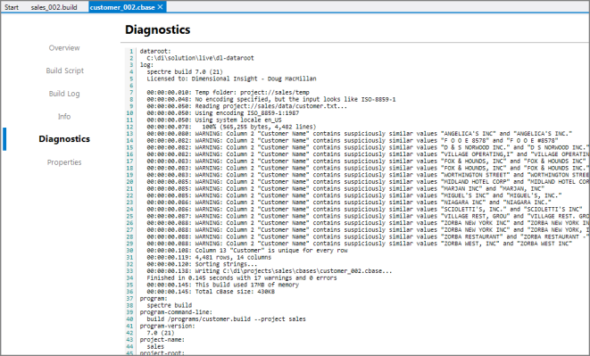590x356 pixels.
Task: Close the customer_002.cbase tab
Action: click(161, 7)
